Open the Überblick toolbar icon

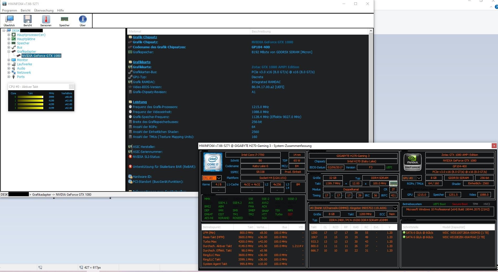pyautogui.click(x=9, y=19)
